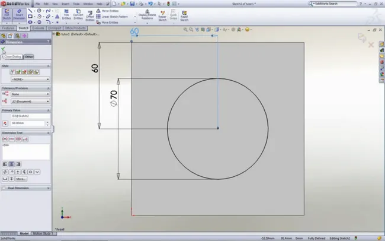Click Mirror Entities
Image resolution: width=385 pixels, height=241 pixels.
[x=107, y=11]
